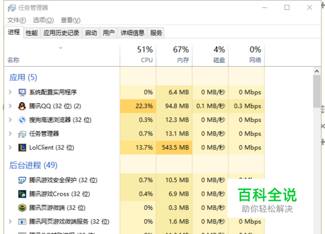Select the 腾讯页游微端 (32 位) row name

click(x=57, y=207)
